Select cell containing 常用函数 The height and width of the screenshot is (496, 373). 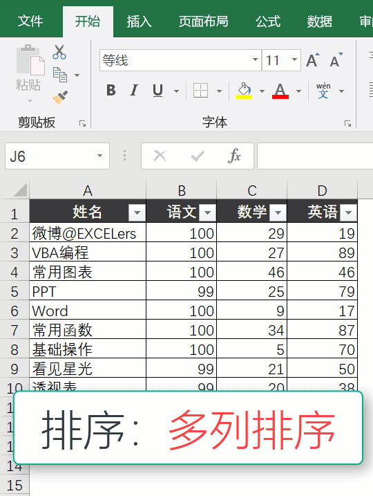click(x=88, y=330)
